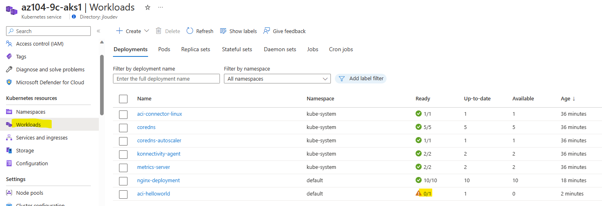Switch to the Replica sets tab
The height and width of the screenshot is (206, 602).
(196, 49)
